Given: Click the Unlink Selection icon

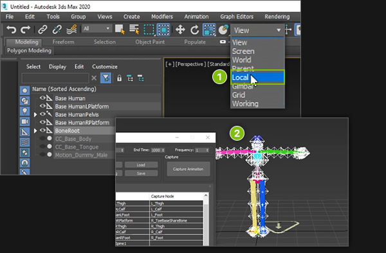Looking at the screenshot, I should [x=57, y=30].
